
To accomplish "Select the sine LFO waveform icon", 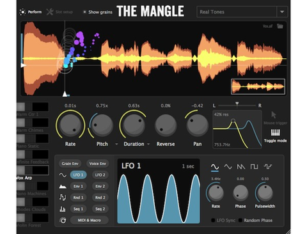I will [x=215, y=167].
